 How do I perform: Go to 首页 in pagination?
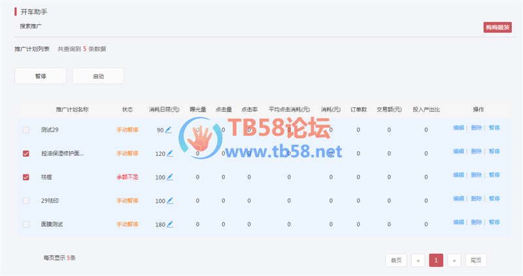tap(396, 260)
